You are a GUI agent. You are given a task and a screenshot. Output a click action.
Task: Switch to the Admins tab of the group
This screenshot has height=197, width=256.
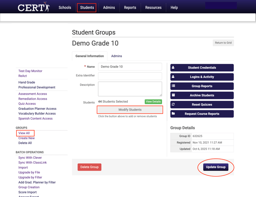coord(117,56)
